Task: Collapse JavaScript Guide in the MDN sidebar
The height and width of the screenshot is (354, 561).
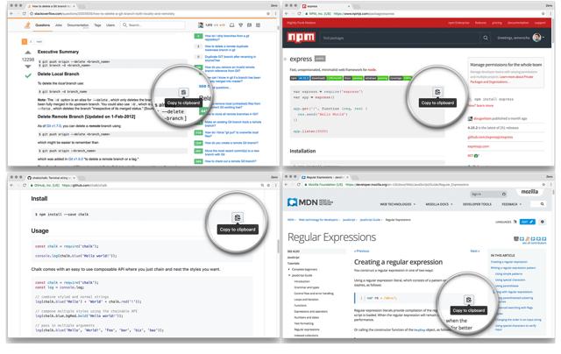Action: (289, 275)
